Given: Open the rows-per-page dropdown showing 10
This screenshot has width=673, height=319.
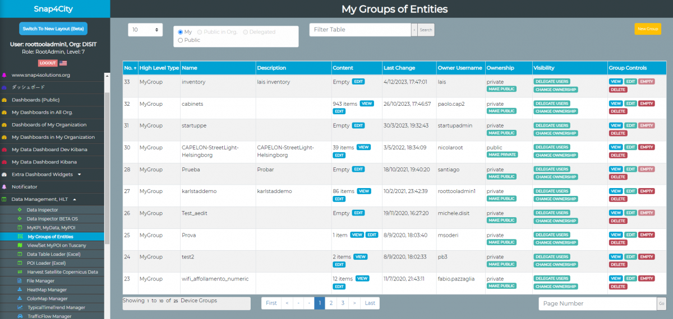Looking at the screenshot, I should coord(145,30).
